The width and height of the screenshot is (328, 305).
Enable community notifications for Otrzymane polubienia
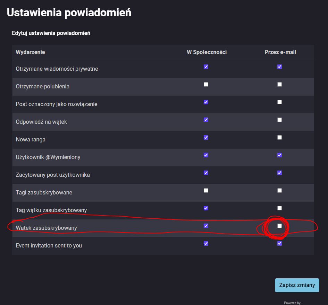206,84
